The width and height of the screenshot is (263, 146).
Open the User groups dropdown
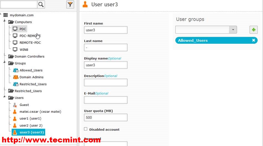(233, 30)
